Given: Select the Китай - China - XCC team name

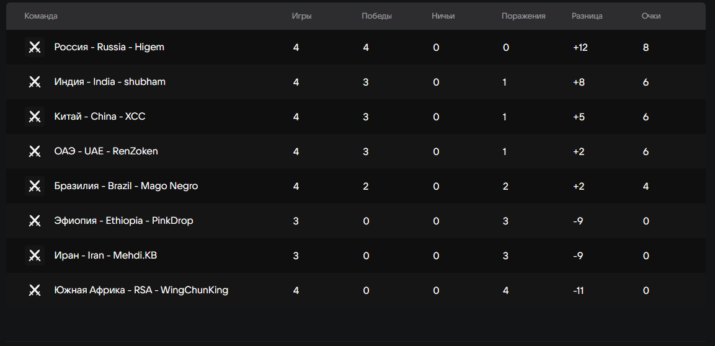Looking at the screenshot, I should (x=100, y=117).
